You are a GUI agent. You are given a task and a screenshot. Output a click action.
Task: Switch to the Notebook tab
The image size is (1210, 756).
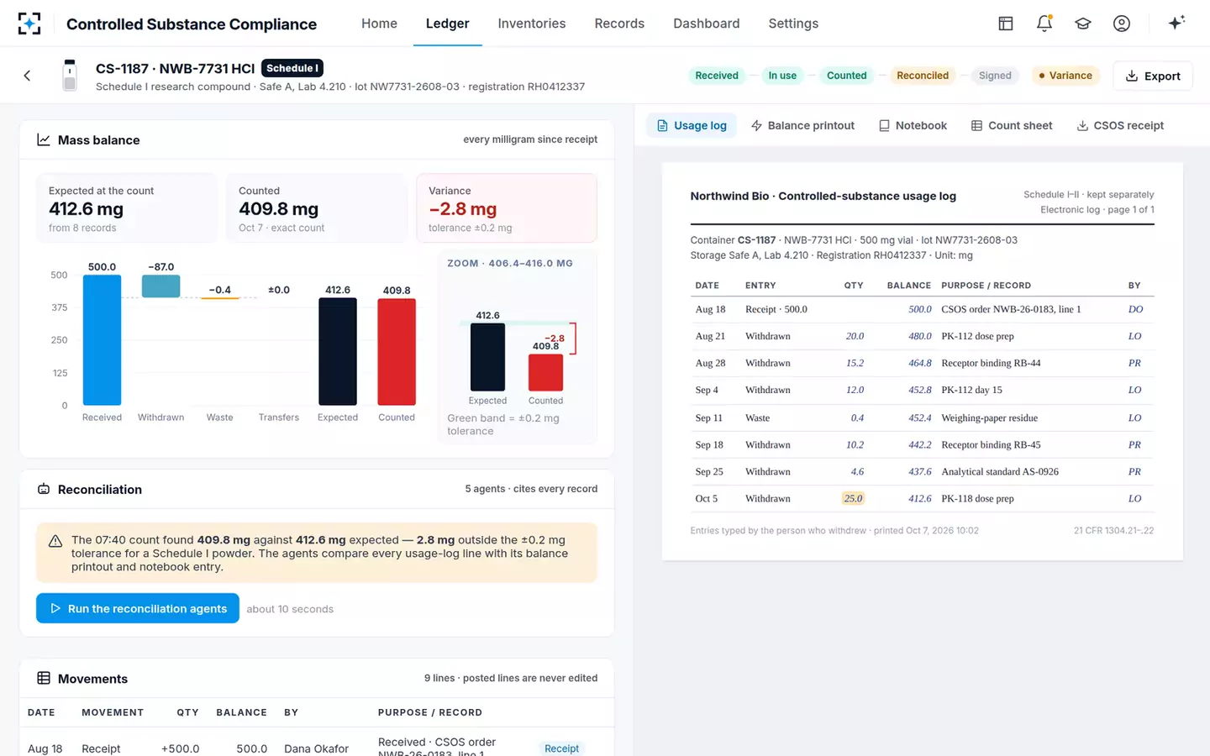pos(913,125)
